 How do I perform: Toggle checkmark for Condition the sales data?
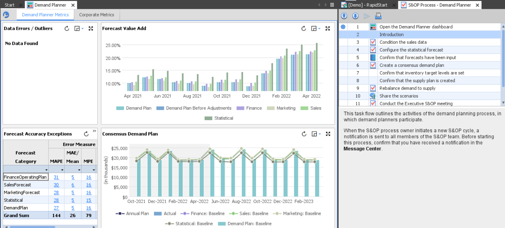point(373,42)
